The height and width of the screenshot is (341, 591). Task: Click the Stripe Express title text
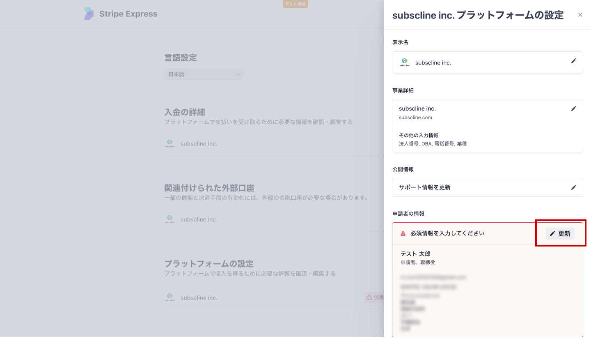(128, 14)
